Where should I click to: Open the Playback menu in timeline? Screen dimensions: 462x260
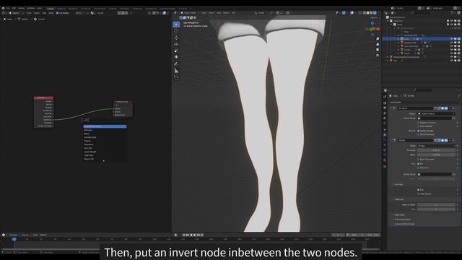(x=14, y=235)
